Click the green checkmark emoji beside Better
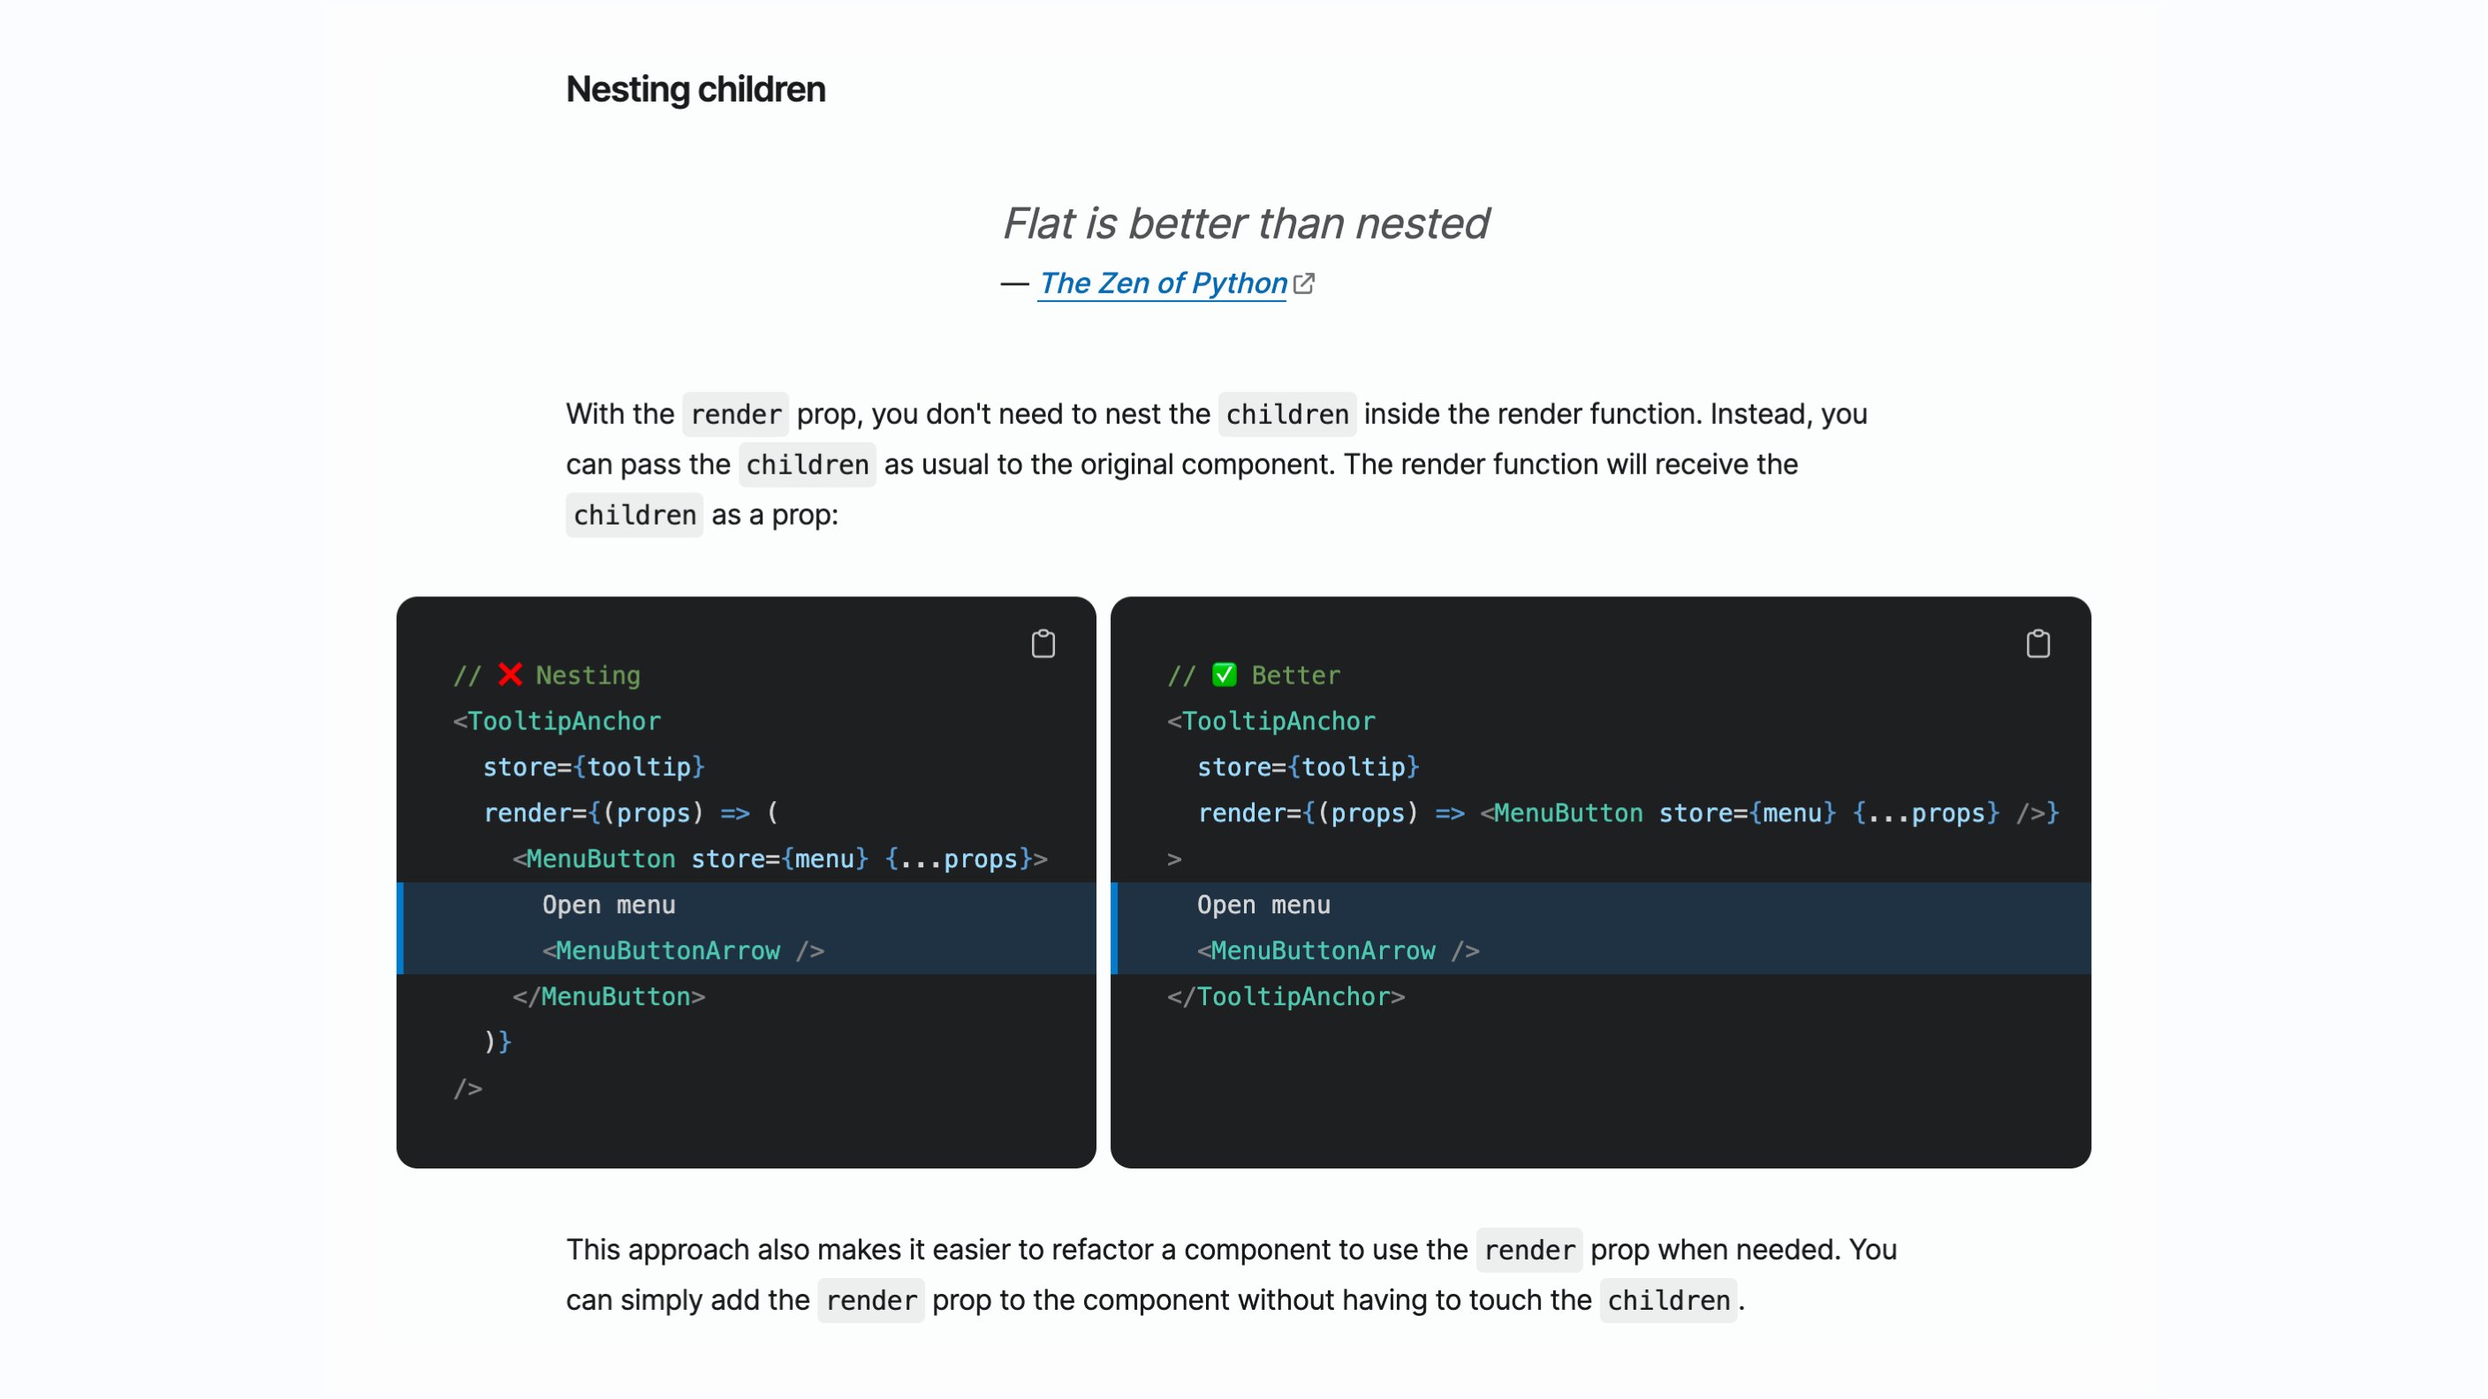The height and width of the screenshot is (1399, 2488). pos(1224,675)
